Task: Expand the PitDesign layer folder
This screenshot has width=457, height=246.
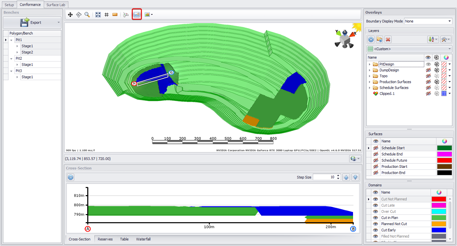Action: pos(369,65)
